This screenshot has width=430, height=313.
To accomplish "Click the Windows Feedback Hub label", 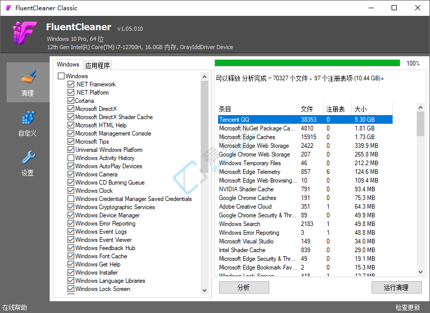I will (105, 248).
